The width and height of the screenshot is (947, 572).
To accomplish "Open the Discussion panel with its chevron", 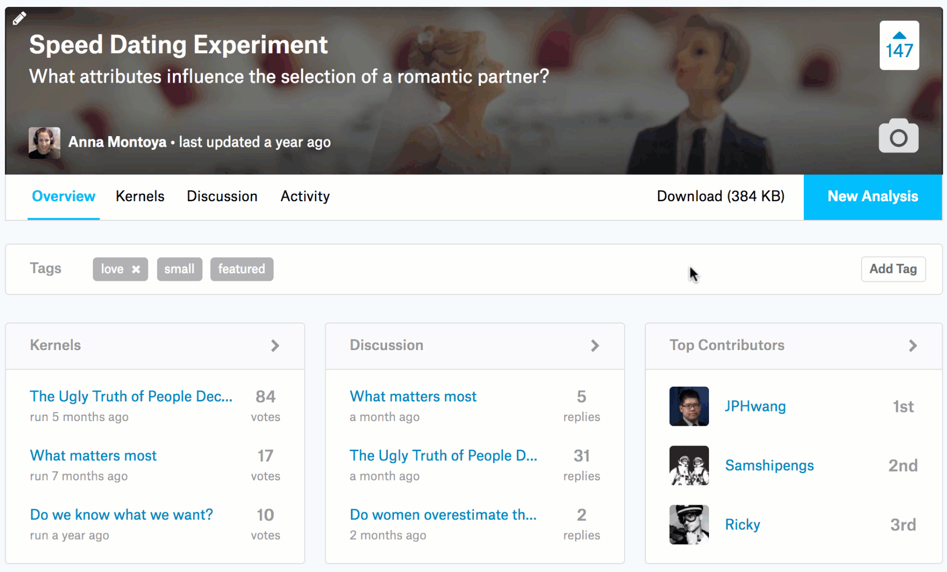I will [595, 345].
